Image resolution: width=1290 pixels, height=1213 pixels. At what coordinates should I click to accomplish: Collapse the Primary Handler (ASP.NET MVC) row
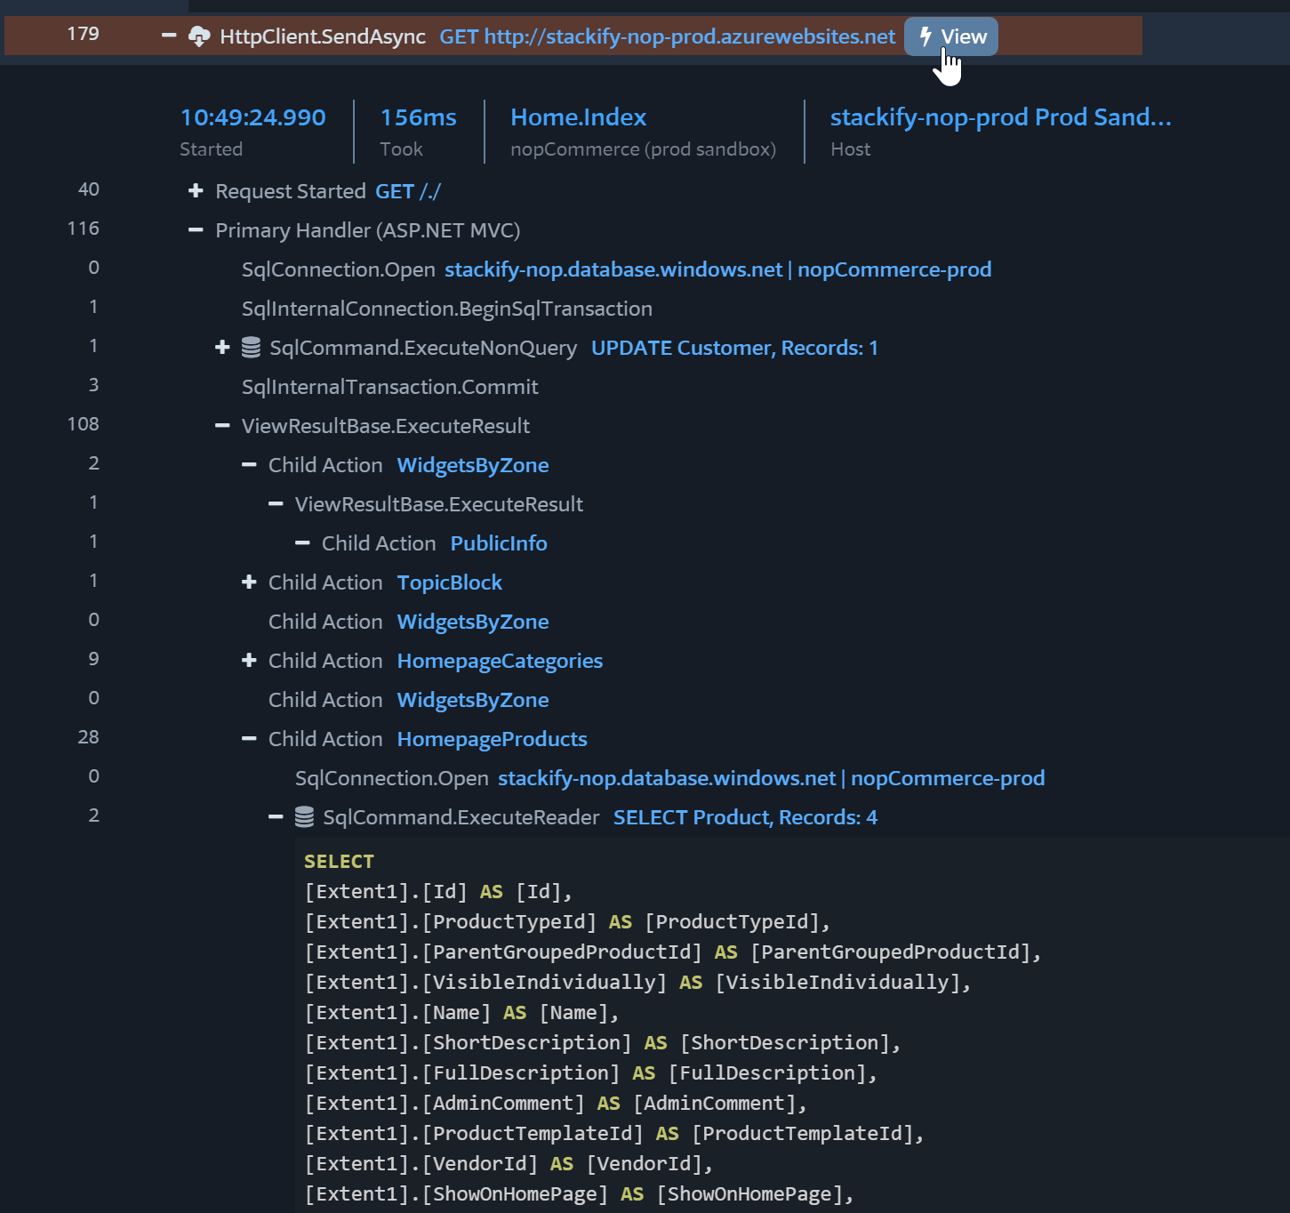196,230
